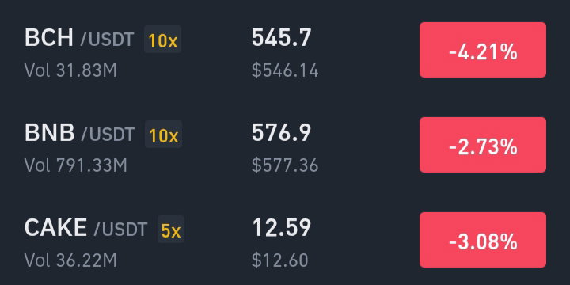Viewport: 570px width, 285px height.
Task: Select the BCH symbol name
Action: (x=49, y=38)
